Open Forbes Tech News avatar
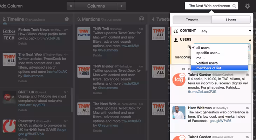 (x=9, y=34)
